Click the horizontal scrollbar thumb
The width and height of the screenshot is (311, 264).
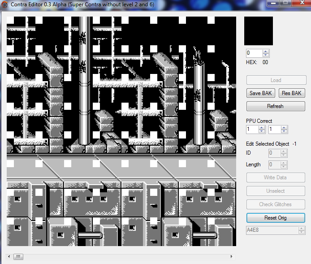coord(18,257)
